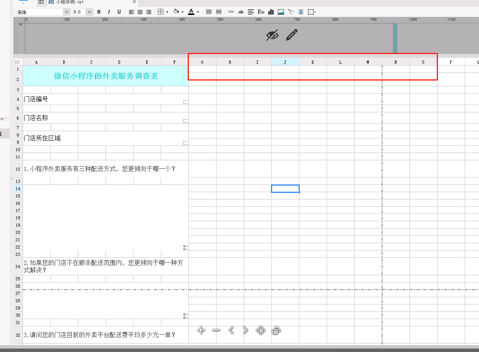Center-align cell text
The width and height of the screenshot is (479, 352).
click(140, 12)
